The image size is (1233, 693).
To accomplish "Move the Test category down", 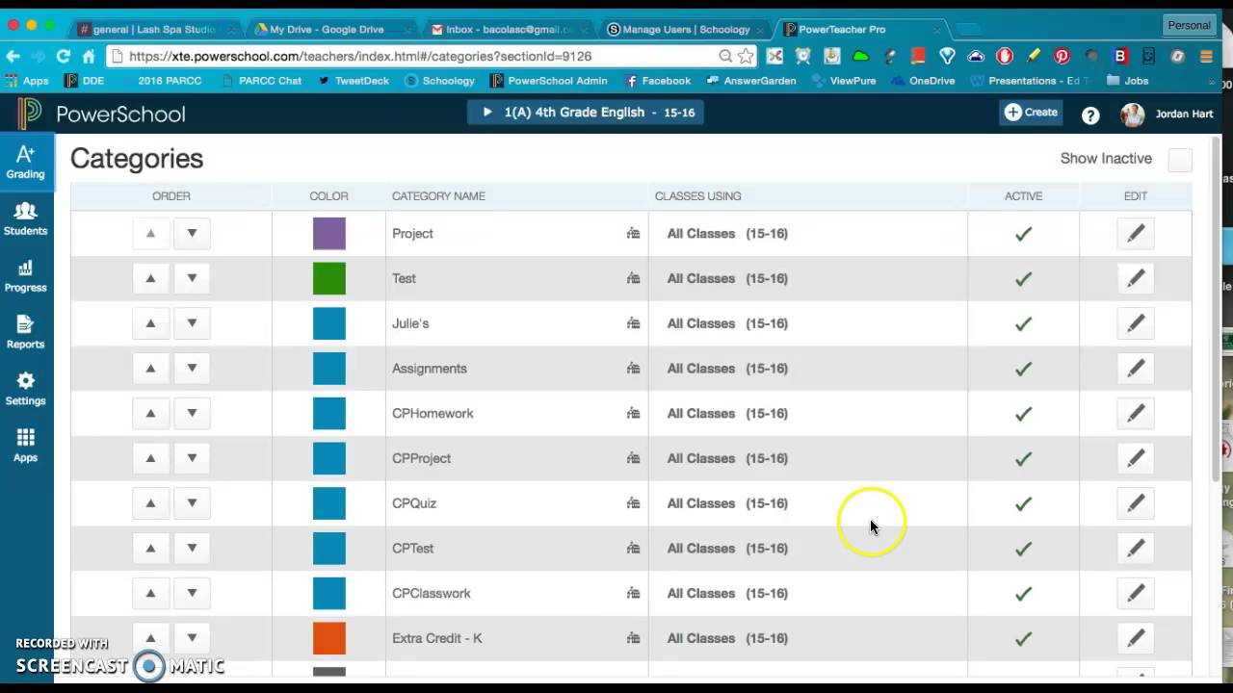I will click(192, 278).
